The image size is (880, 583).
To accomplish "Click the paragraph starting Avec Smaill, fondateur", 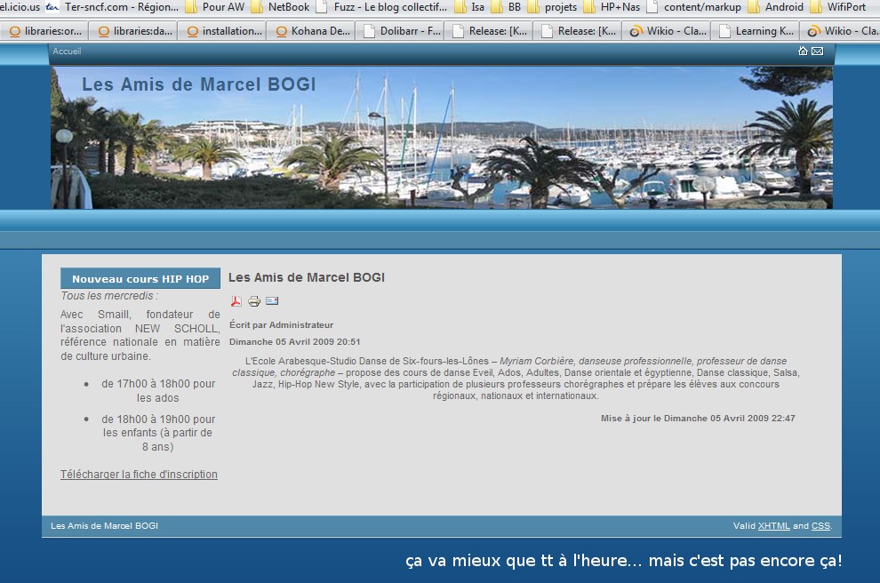I will 140,335.
